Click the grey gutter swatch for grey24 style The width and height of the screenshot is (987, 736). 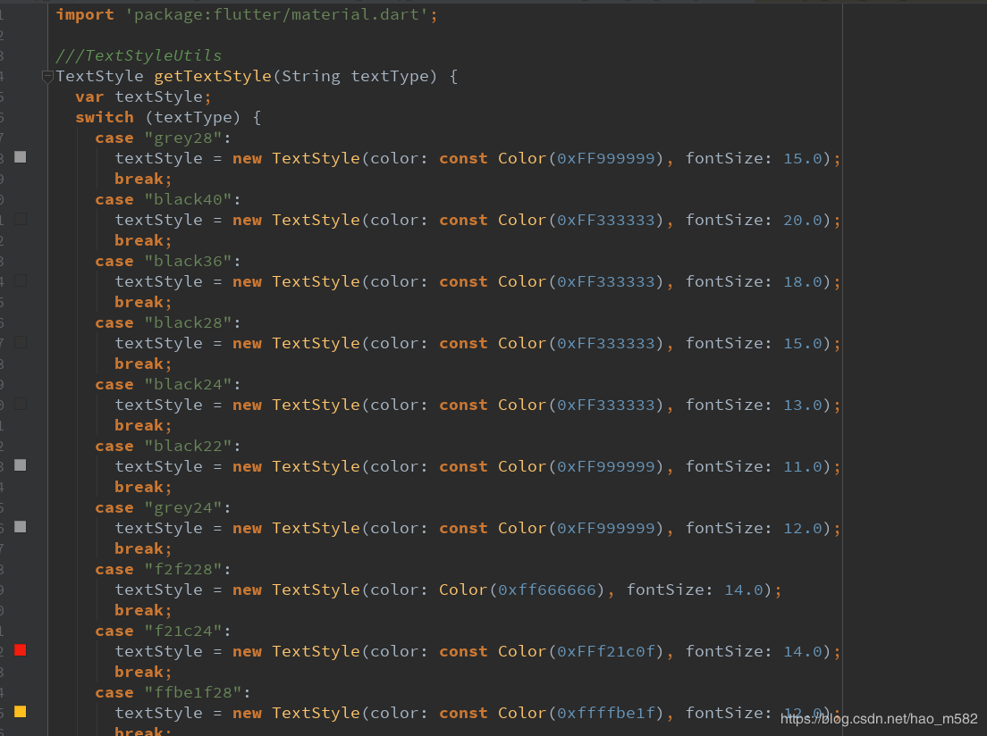click(x=21, y=527)
